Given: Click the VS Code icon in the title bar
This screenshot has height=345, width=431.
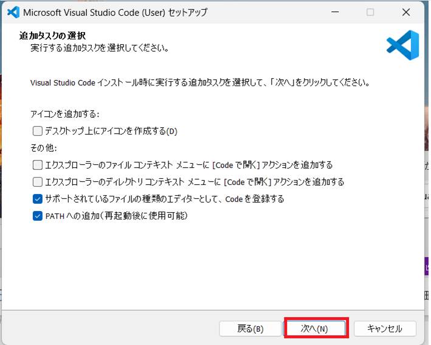Looking at the screenshot, I should (x=12, y=12).
